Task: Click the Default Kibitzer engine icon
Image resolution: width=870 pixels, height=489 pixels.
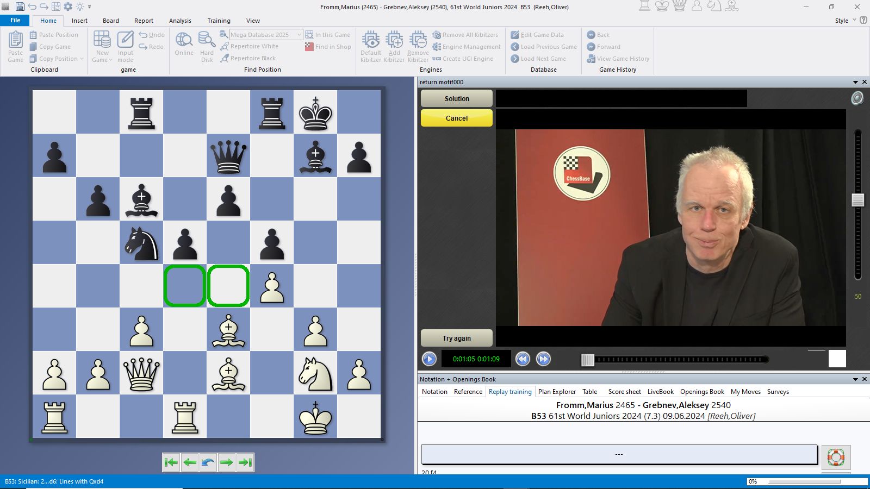Action: coord(371,41)
